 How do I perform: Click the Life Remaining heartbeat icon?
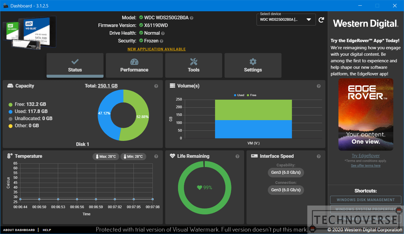[172, 156]
